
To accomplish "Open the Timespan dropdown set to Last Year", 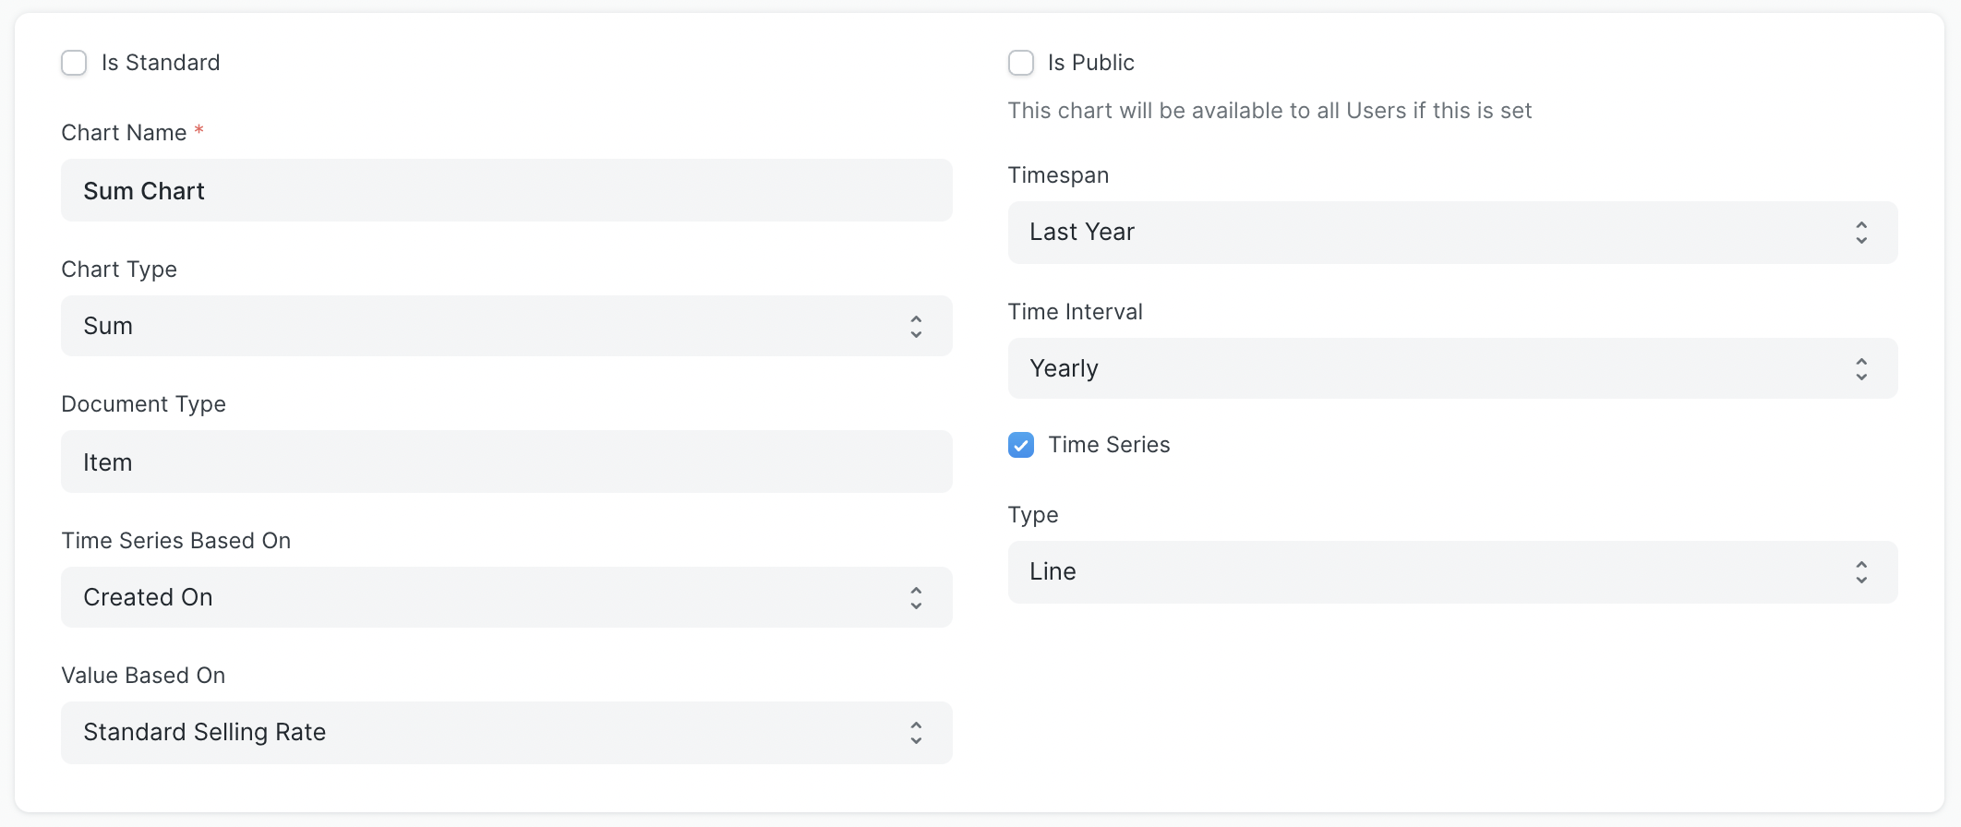I will point(1451,233).
